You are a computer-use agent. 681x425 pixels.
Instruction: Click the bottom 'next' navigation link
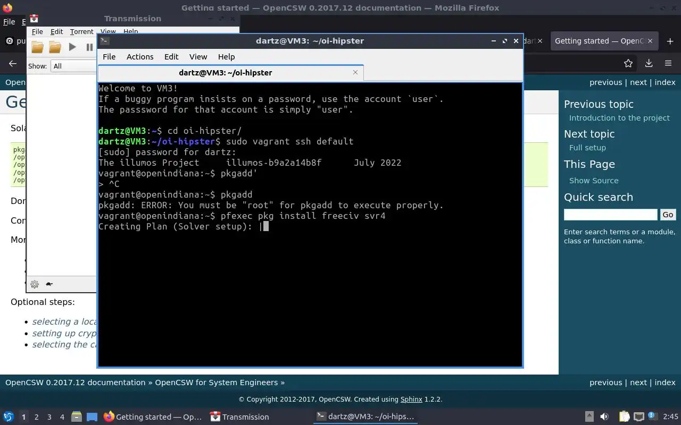638,382
